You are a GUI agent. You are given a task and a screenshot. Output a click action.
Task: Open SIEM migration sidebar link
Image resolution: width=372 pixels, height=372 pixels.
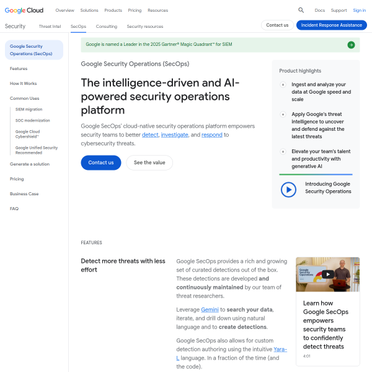[29, 109]
